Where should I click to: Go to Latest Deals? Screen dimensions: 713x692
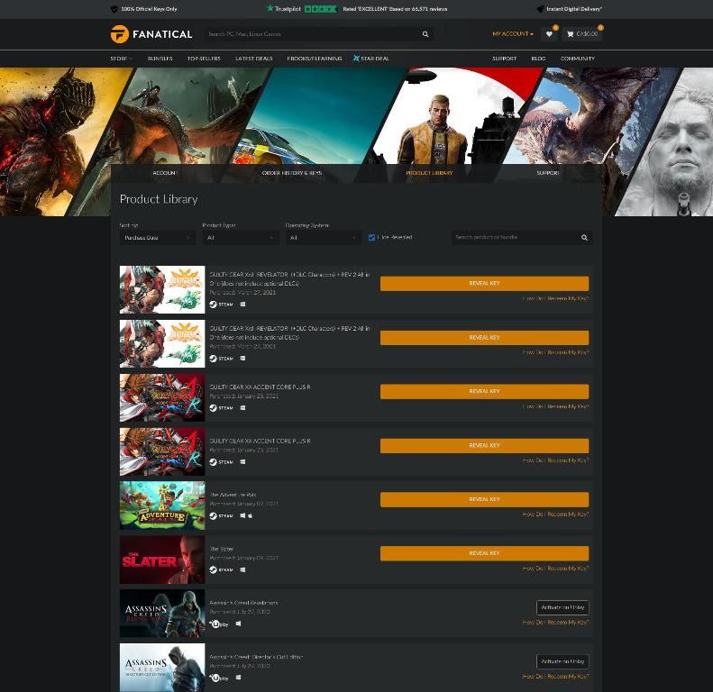point(253,59)
